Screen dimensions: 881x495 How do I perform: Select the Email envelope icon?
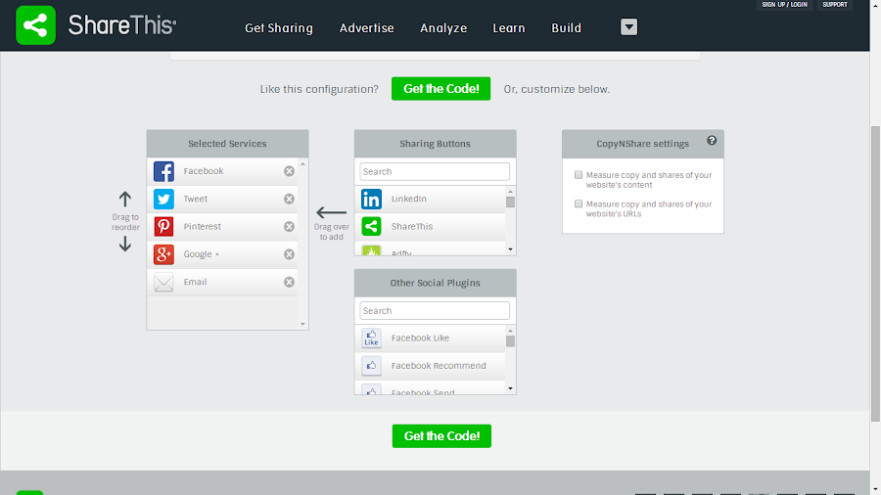tap(163, 283)
